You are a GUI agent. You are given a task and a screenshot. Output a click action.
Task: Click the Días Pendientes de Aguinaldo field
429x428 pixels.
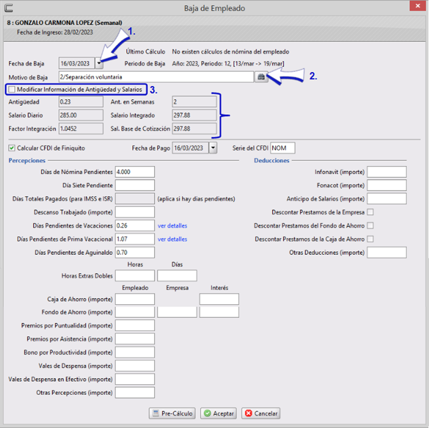[135, 252]
